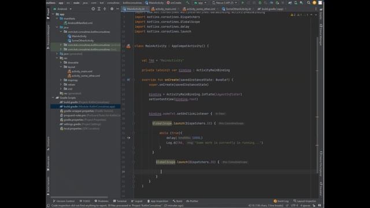This screenshot has width=370, height=208.
Task: Toggle the Device File Explorer panel
Action: [x=321, y=164]
